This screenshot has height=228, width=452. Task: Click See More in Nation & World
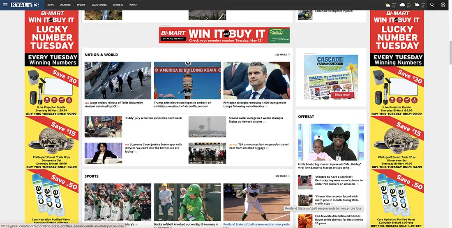[283, 54]
